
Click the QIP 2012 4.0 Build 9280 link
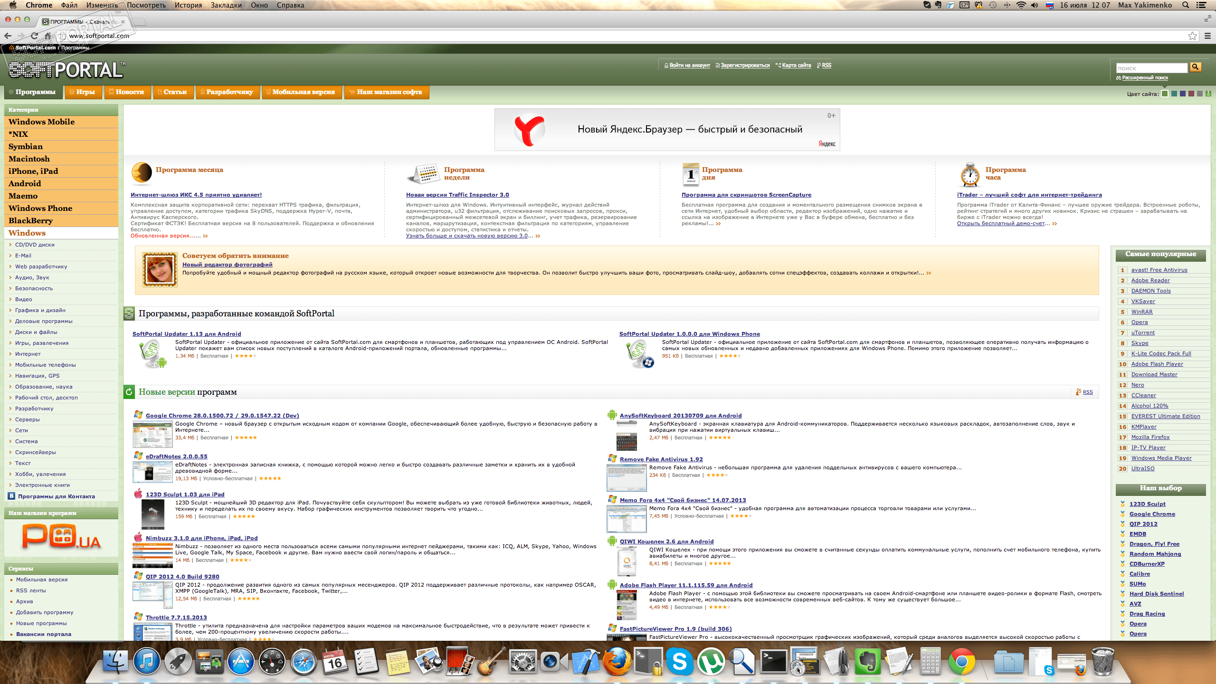pyautogui.click(x=182, y=577)
